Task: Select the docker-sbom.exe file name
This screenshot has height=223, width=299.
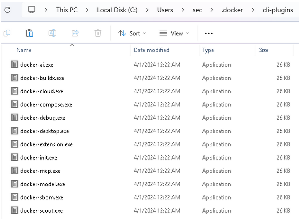Action: 42,197
